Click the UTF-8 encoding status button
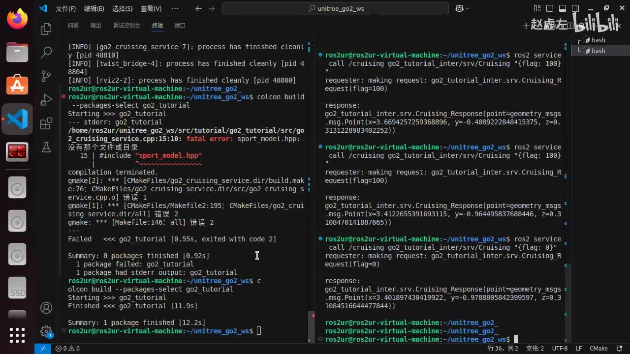630x354 pixels. point(560,348)
